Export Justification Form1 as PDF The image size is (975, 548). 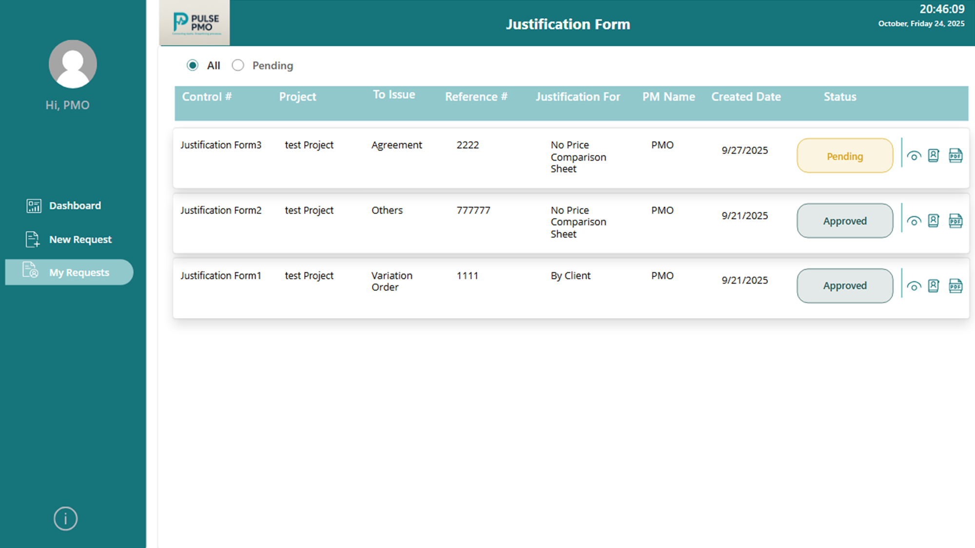[955, 286]
